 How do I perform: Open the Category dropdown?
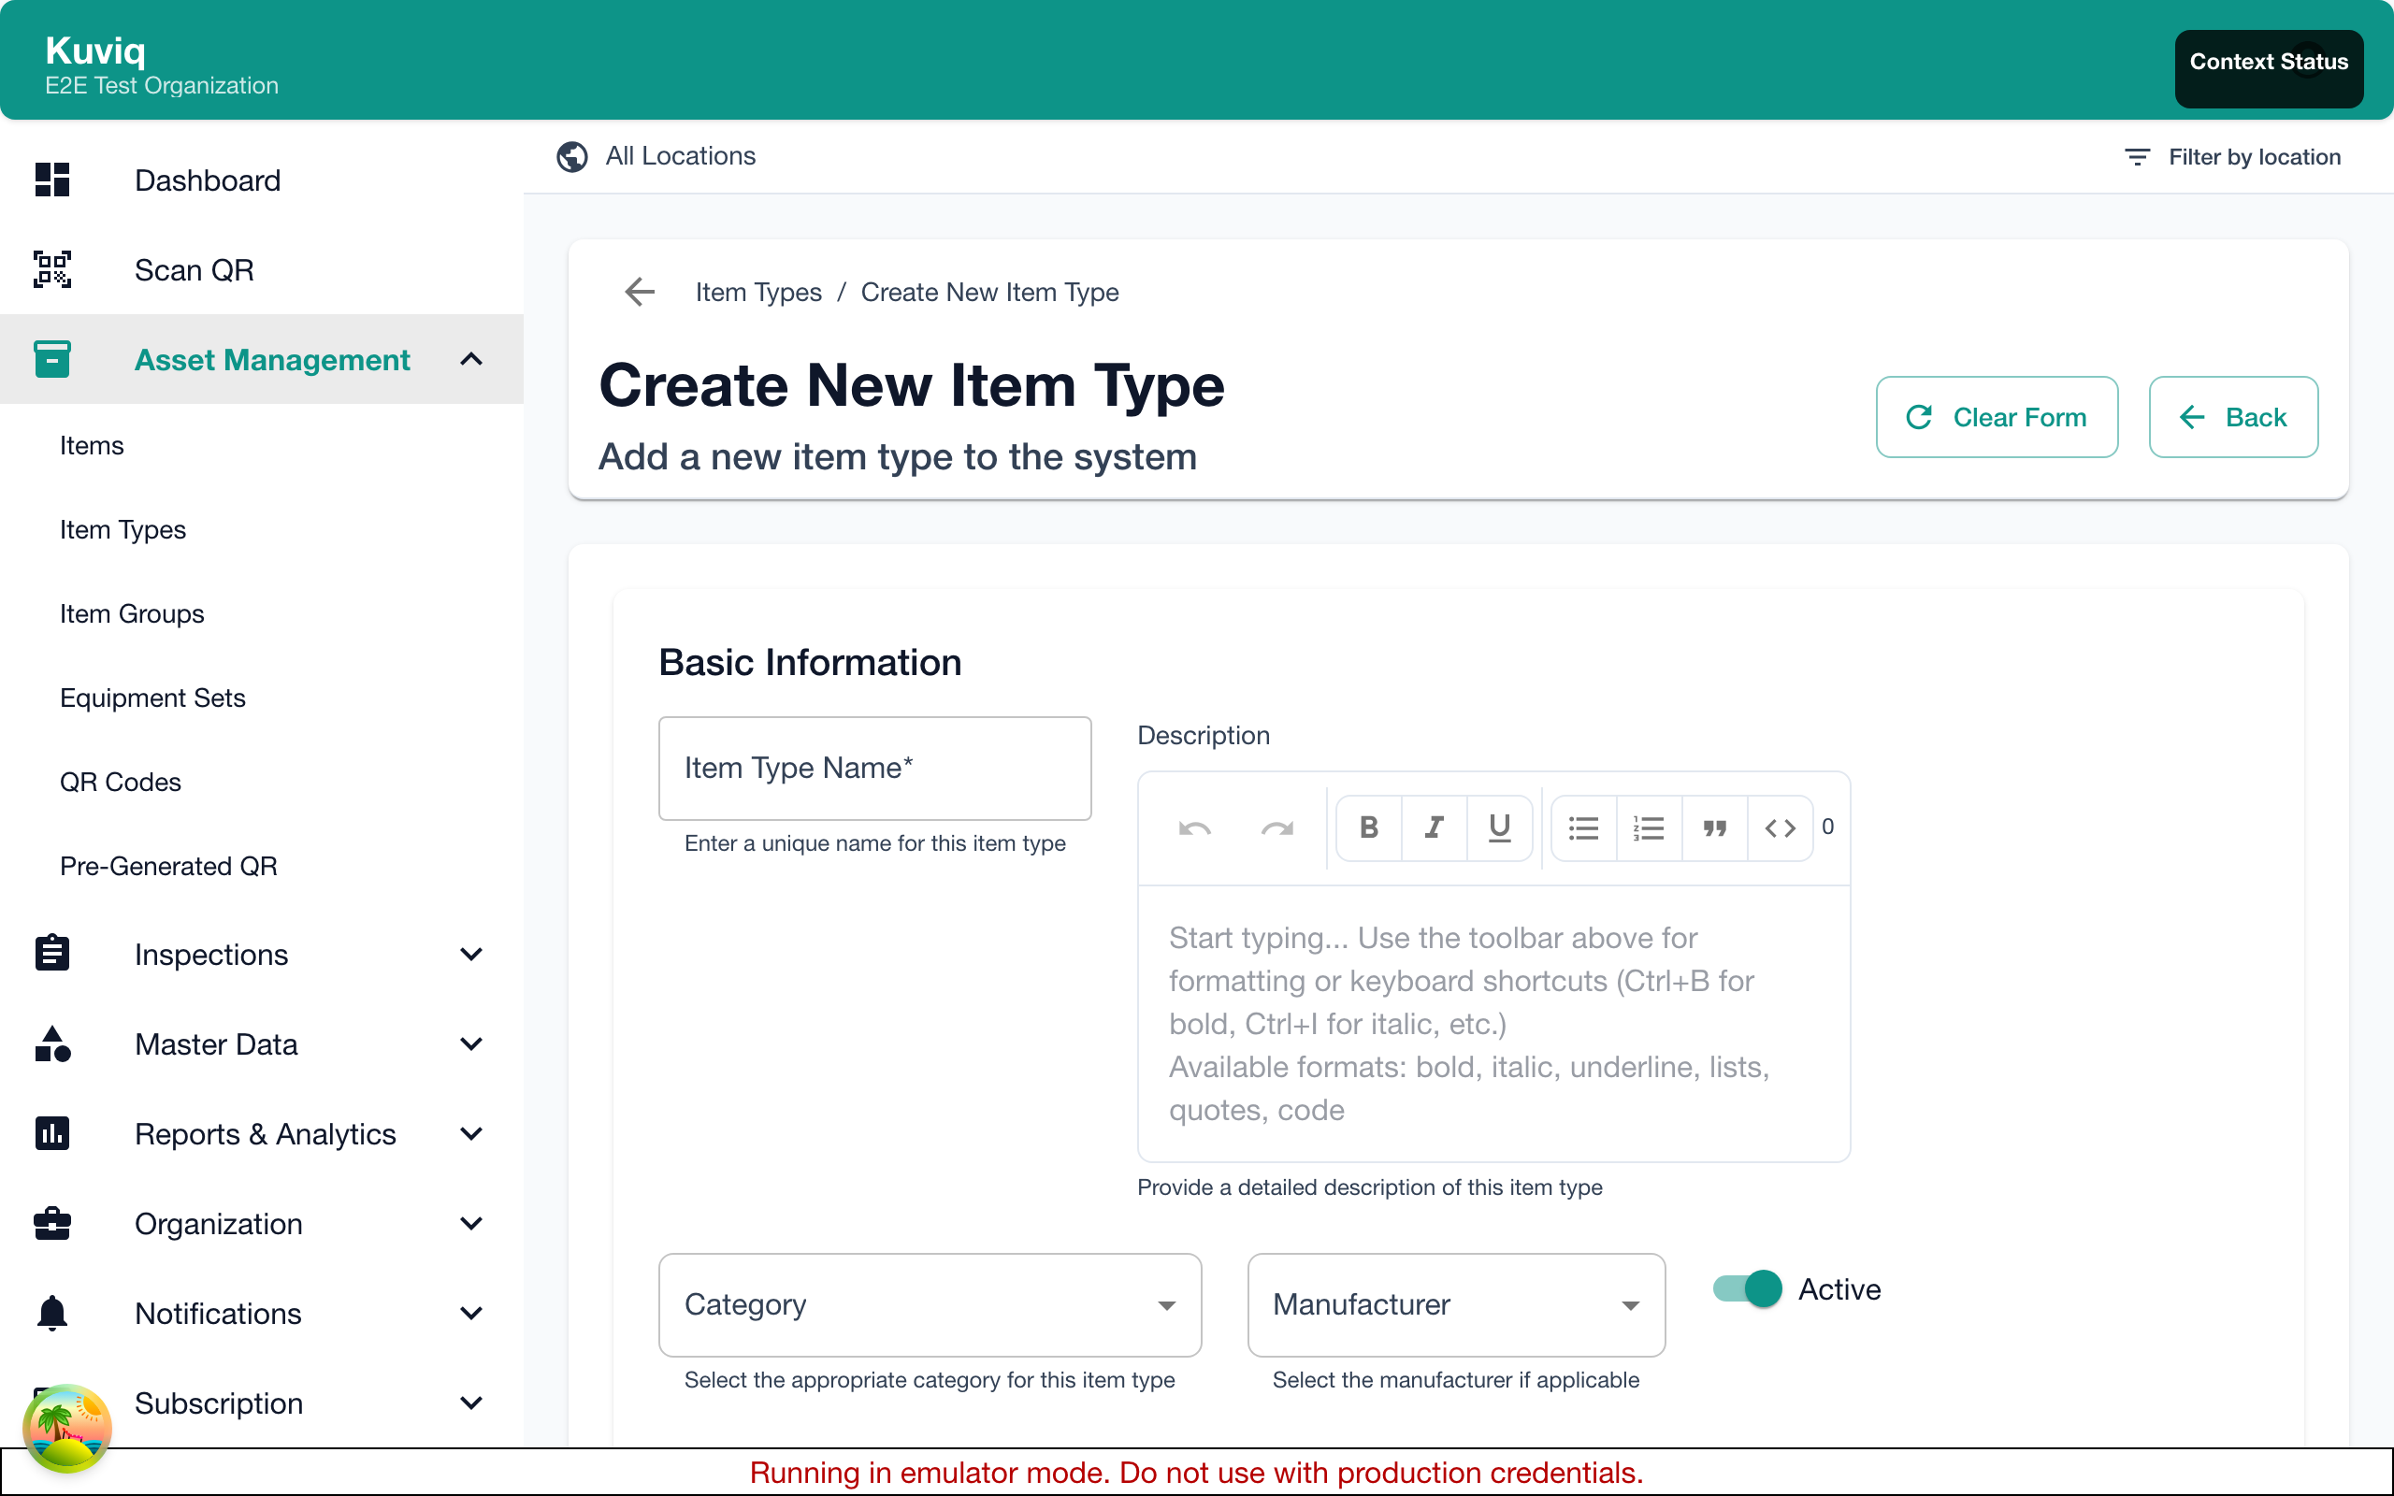click(929, 1304)
